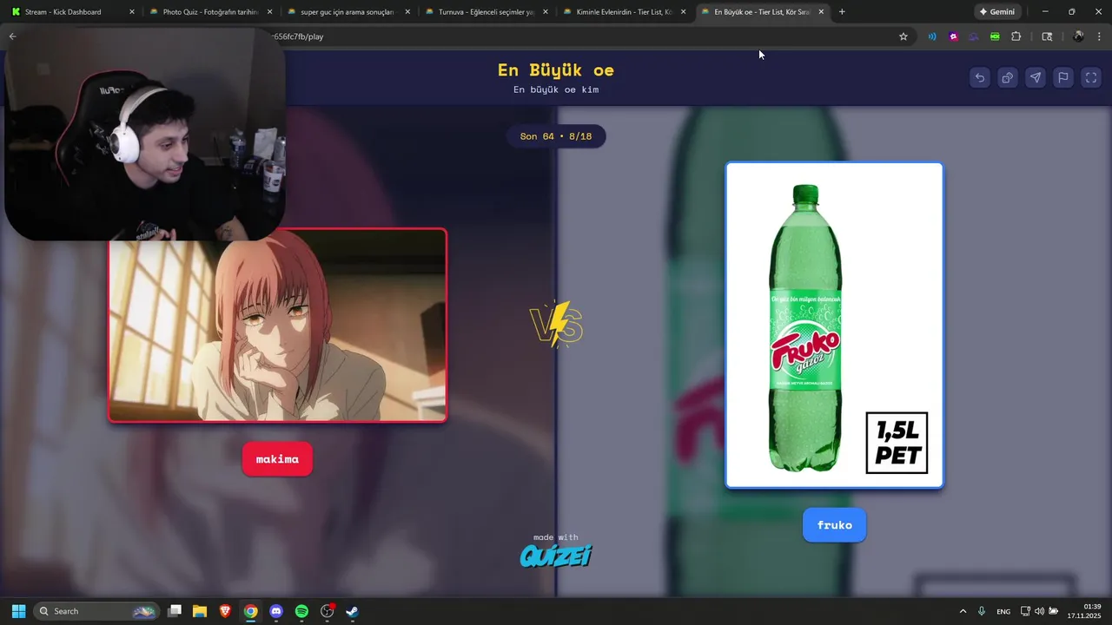Image resolution: width=1112 pixels, height=625 pixels.
Task: Close the active En Büyük oe tab
Action: click(x=821, y=12)
